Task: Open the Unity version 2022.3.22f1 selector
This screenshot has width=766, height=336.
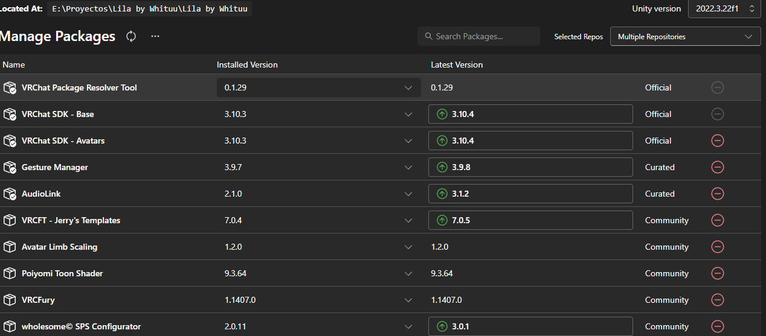Action: tap(724, 8)
